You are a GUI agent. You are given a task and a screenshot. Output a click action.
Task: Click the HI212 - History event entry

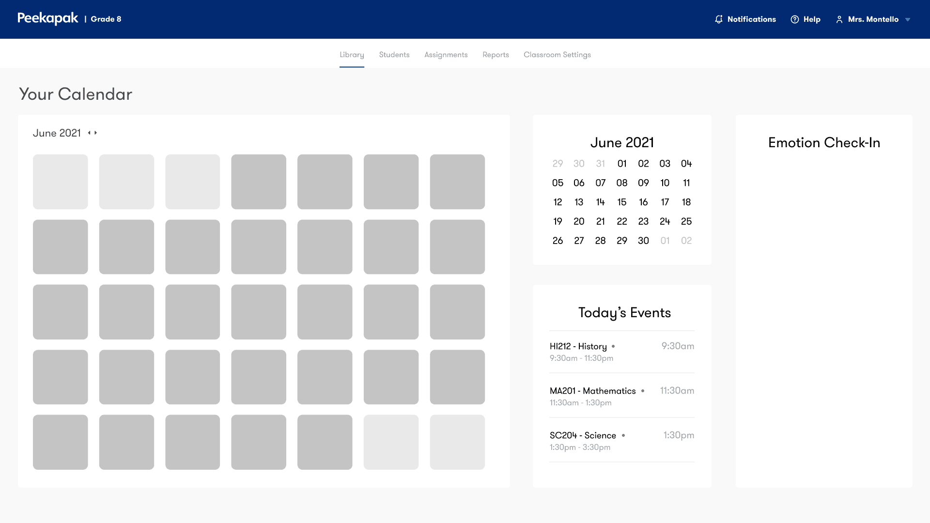click(578, 346)
